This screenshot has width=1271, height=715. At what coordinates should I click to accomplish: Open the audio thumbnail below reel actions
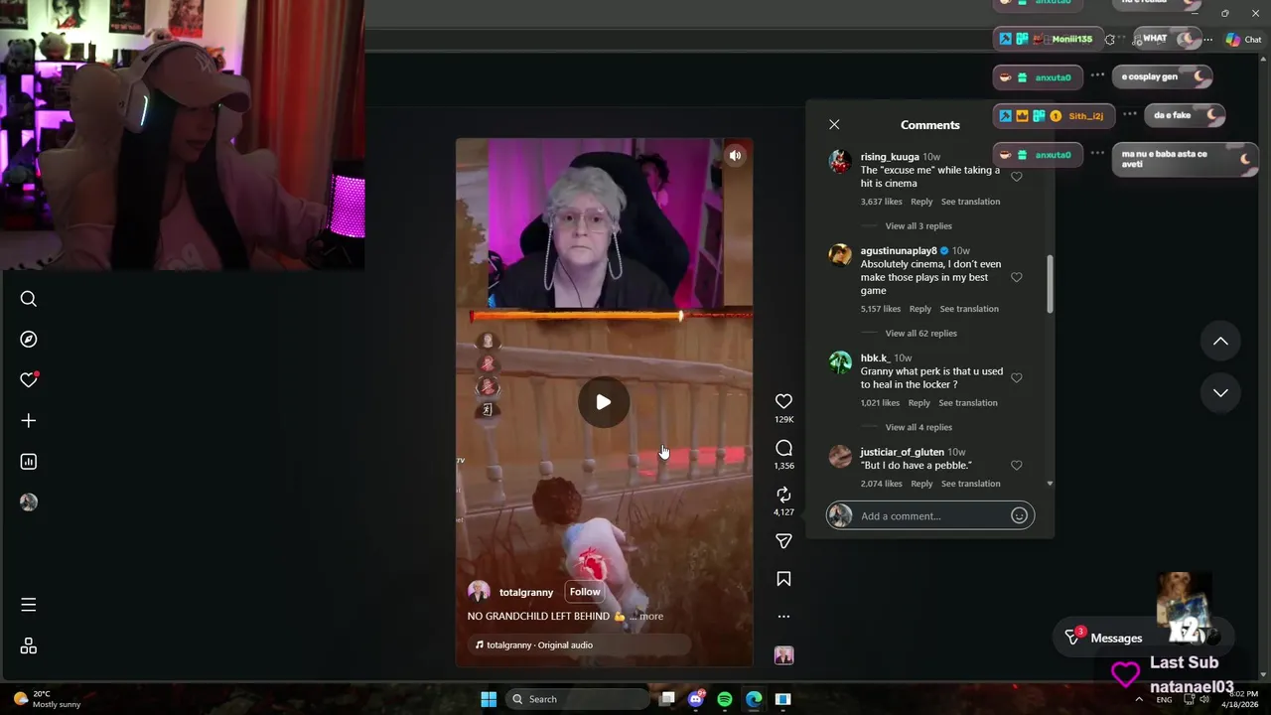coord(783,655)
